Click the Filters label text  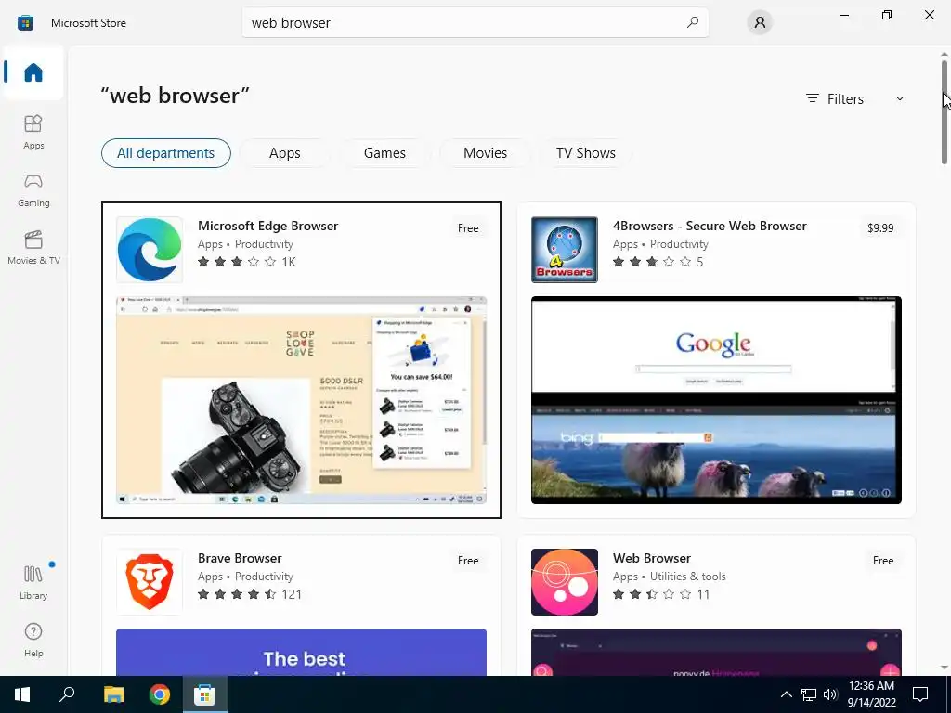845,98
